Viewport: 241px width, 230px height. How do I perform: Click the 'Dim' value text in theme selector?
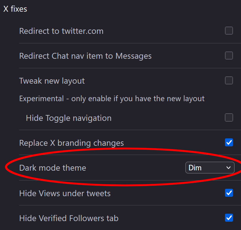pyautogui.click(x=195, y=168)
